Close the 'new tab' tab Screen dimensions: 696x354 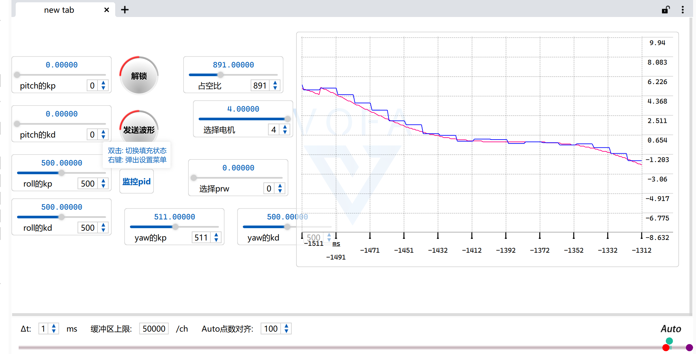tap(106, 10)
